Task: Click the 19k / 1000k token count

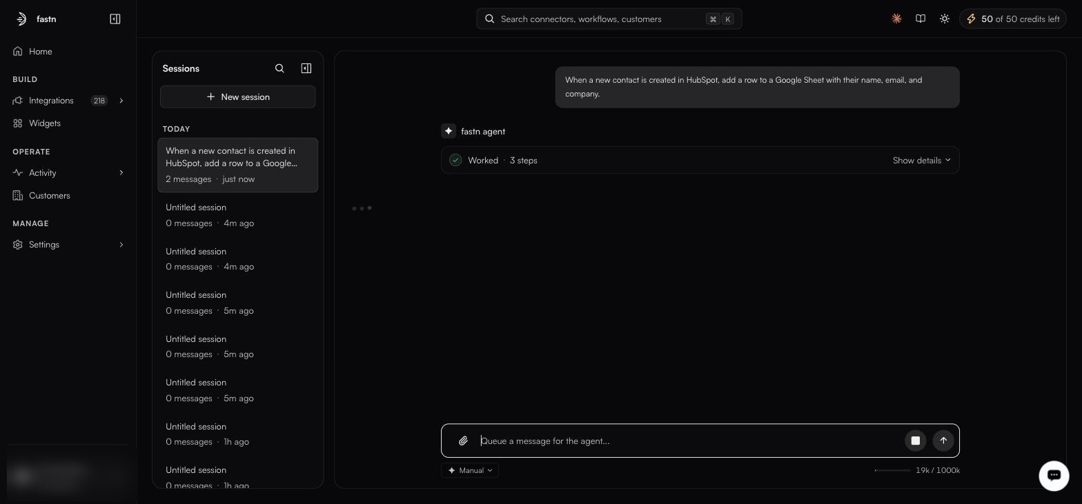Action: [938, 470]
